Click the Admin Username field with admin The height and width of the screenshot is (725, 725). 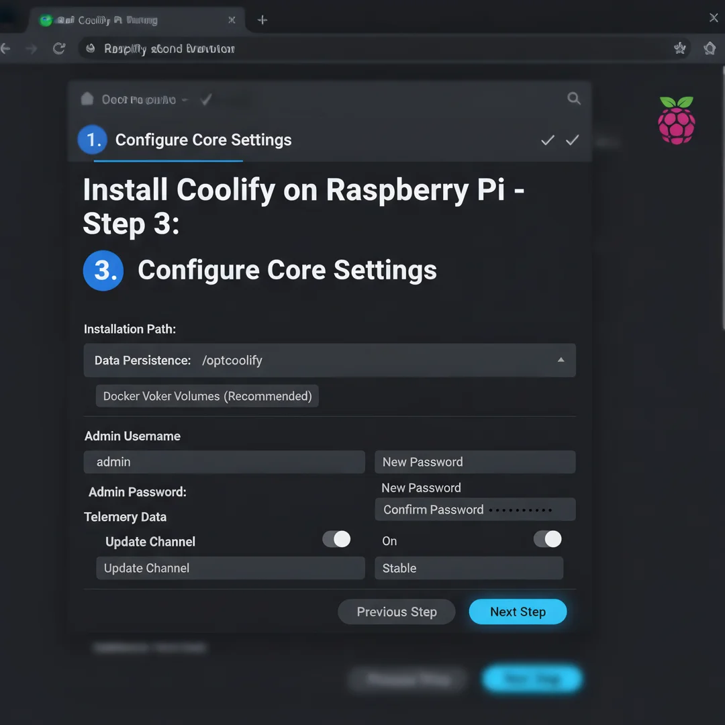point(224,462)
